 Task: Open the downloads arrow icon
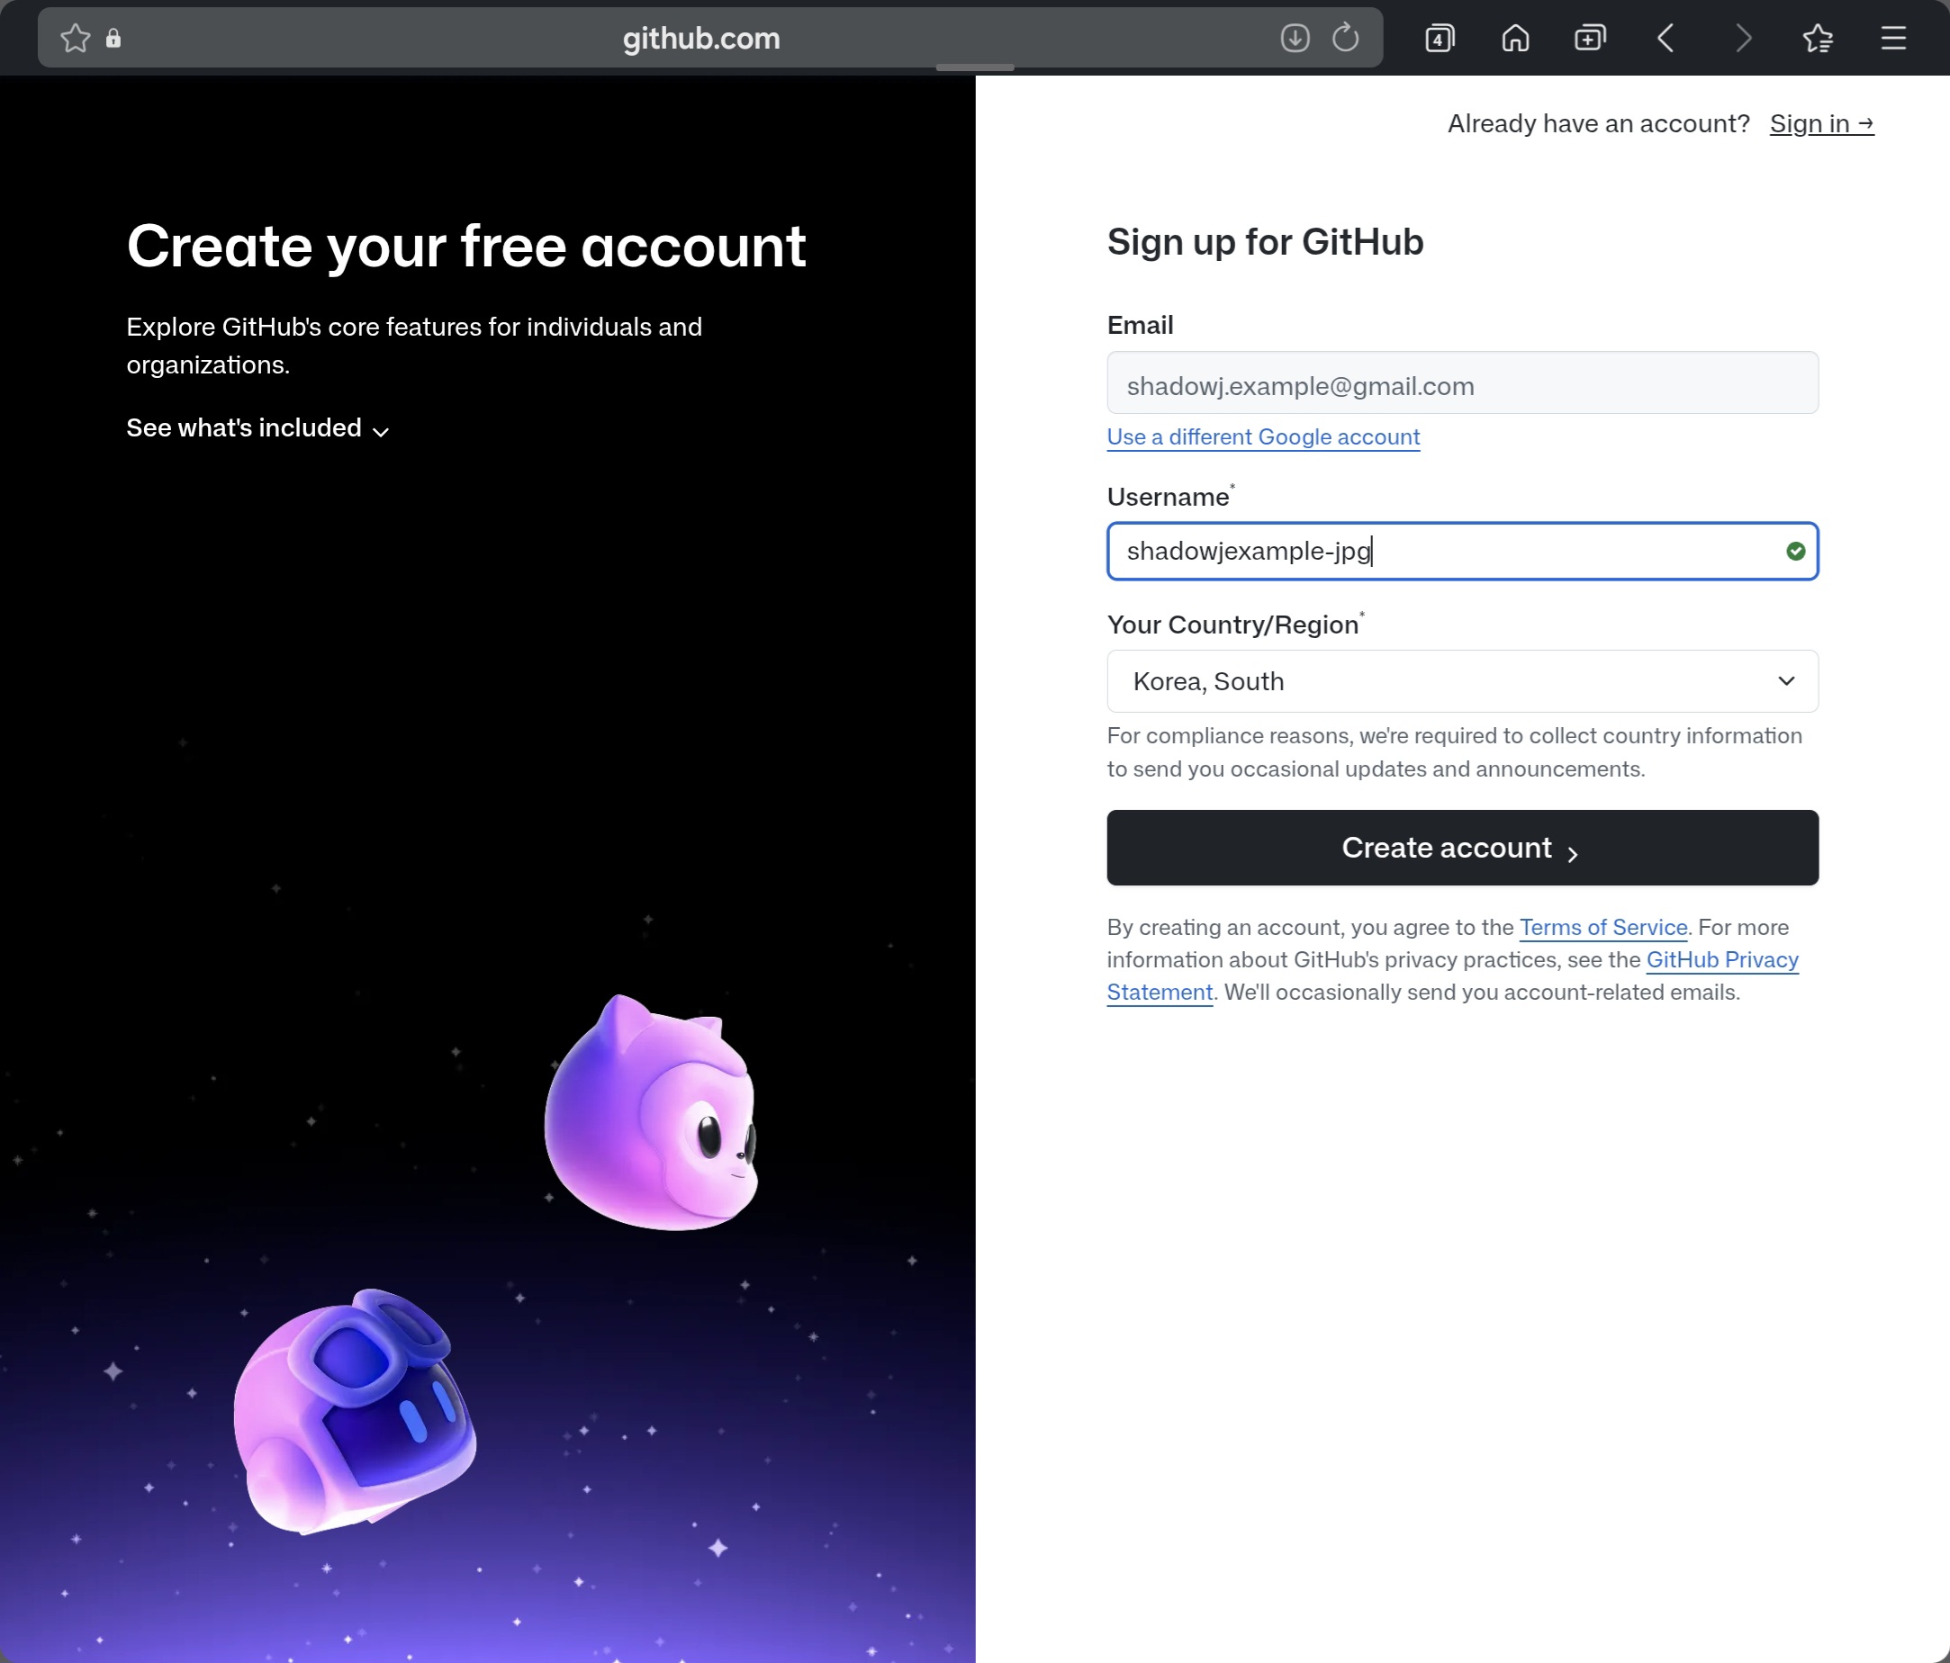click(1295, 39)
